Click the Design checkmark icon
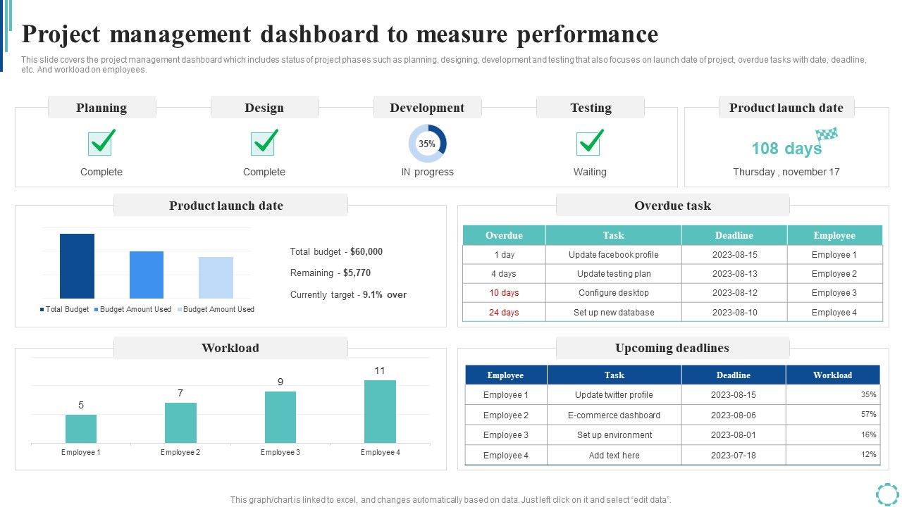This screenshot has height=507, width=902. click(265, 142)
